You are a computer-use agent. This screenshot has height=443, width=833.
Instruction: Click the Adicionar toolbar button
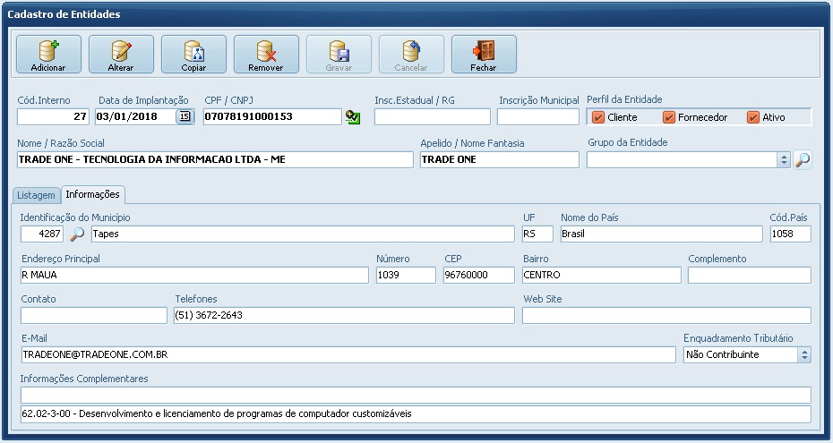48,54
